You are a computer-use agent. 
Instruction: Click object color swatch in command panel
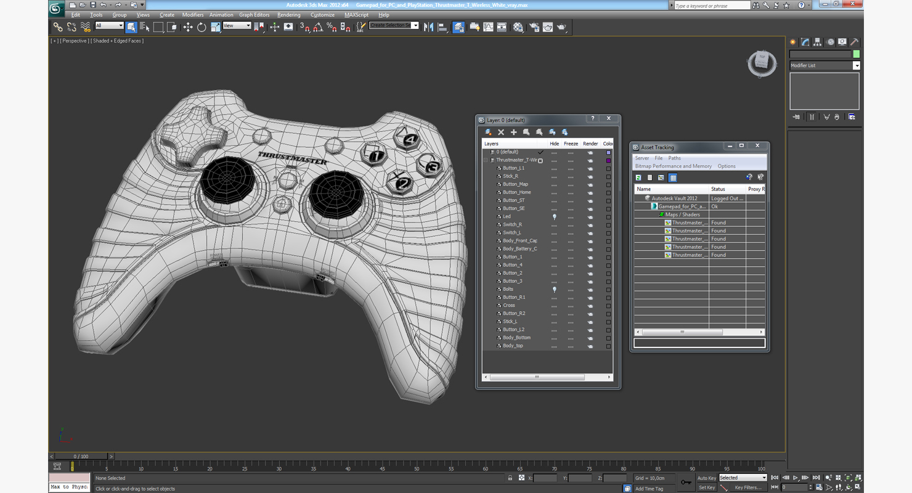coord(856,54)
